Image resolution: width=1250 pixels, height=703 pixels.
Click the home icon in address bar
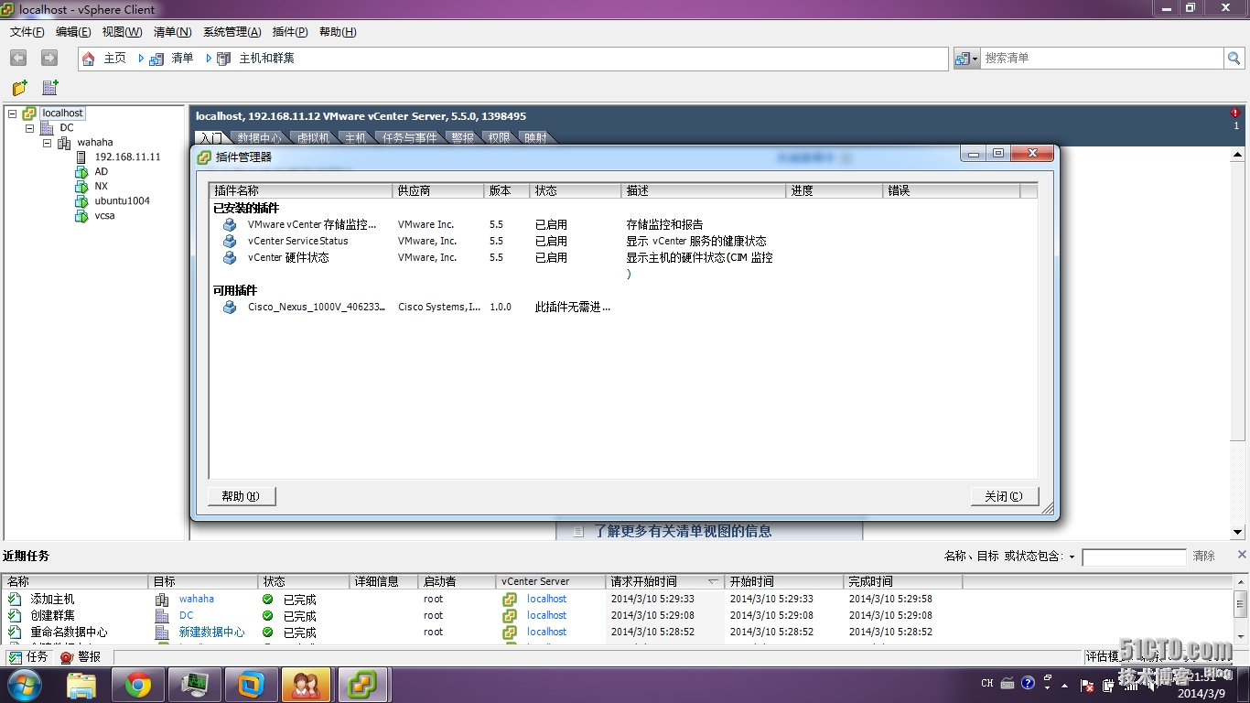click(89, 59)
